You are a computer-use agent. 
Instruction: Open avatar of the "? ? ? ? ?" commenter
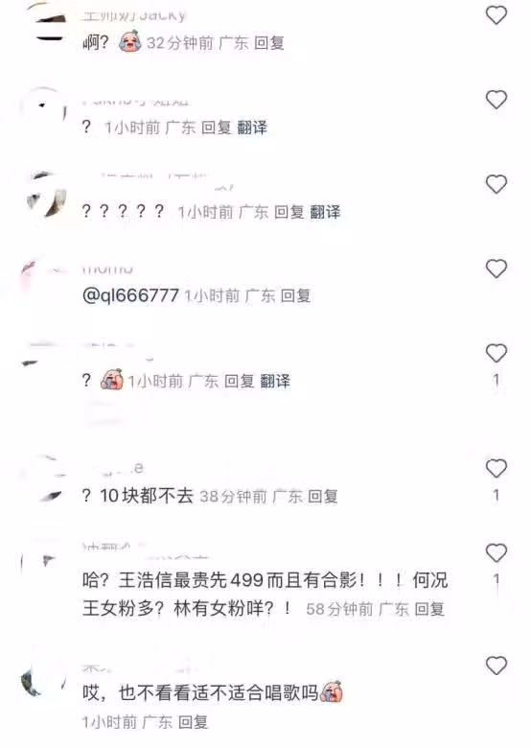tap(46, 196)
